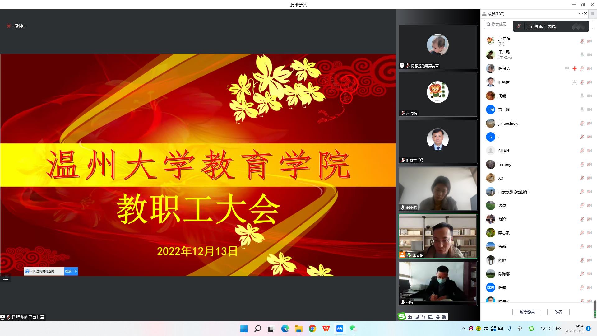This screenshot has height=336, width=597.
Task: Click the muted microphone icon next to jin肖梅
Action: [x=582, y=41]
